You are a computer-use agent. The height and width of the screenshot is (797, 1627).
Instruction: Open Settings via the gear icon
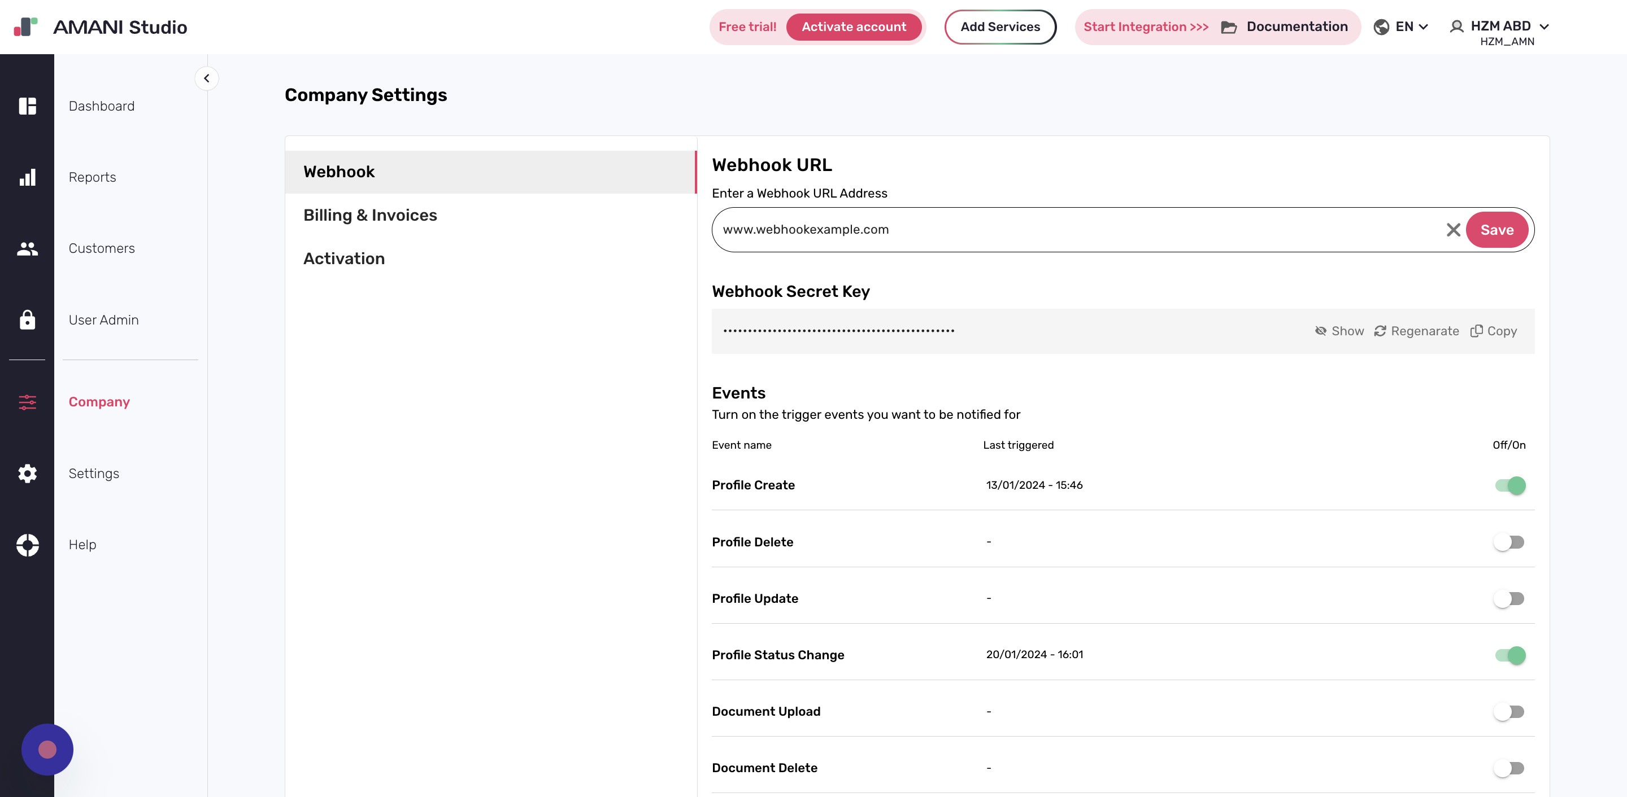28,473
